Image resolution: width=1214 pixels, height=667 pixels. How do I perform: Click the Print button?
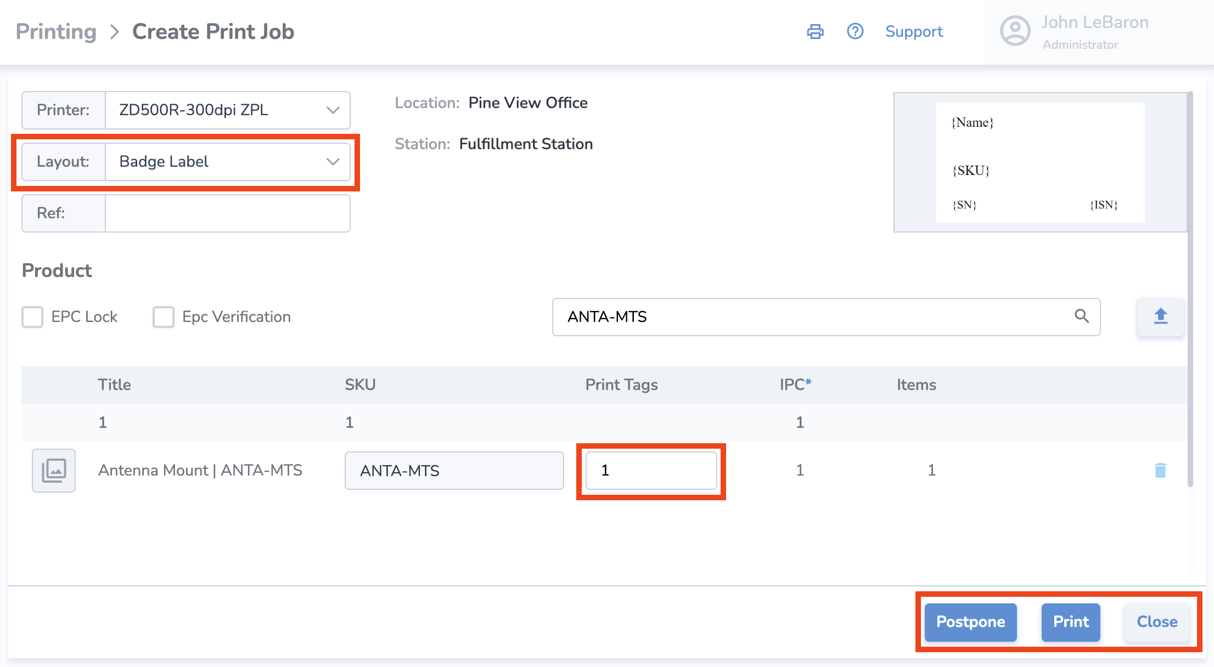click(1070, 622)
